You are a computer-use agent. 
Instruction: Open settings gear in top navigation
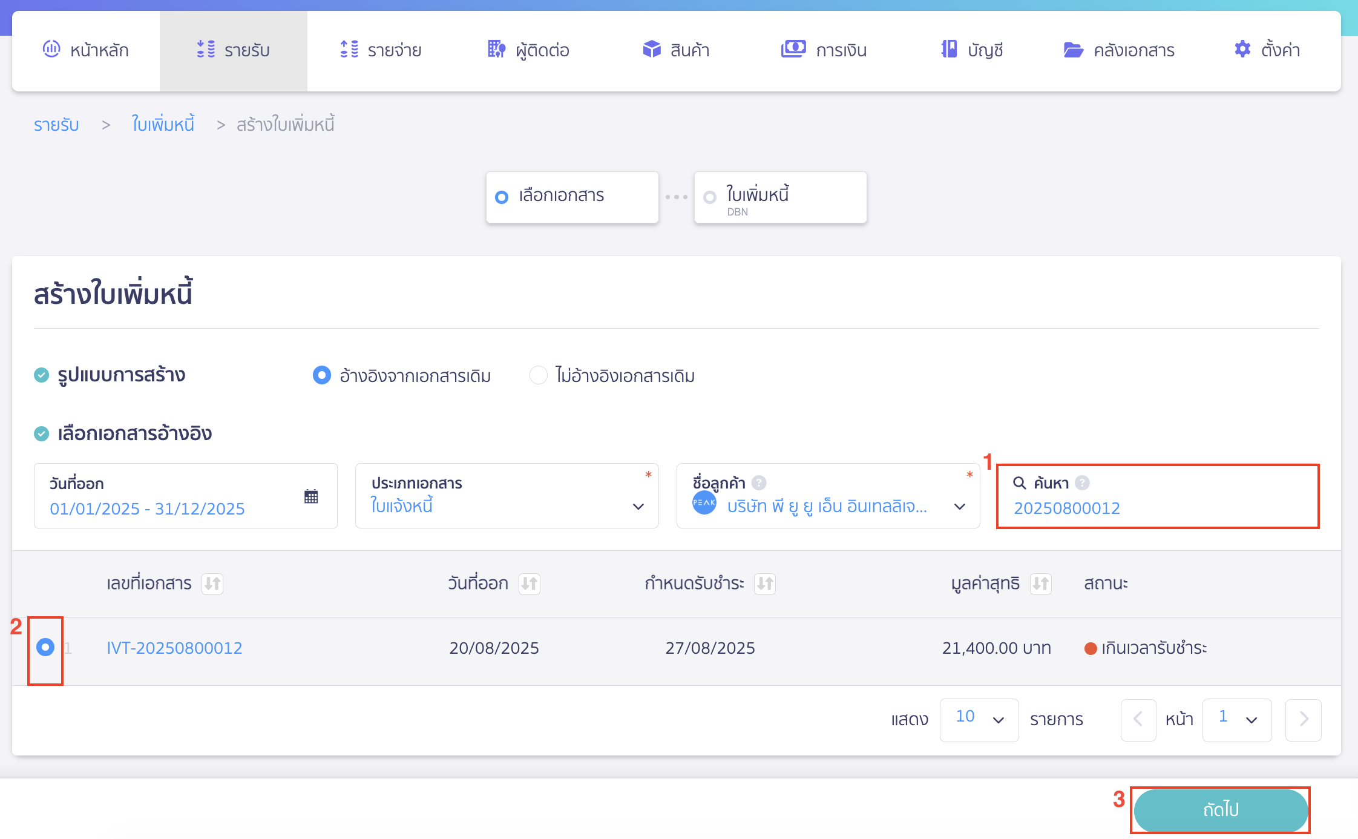coord(1242,49)
